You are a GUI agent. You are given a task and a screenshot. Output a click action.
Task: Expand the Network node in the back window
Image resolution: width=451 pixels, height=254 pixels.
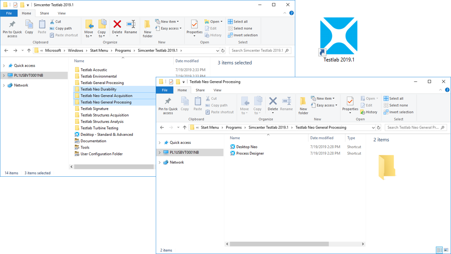coord(4,85)
